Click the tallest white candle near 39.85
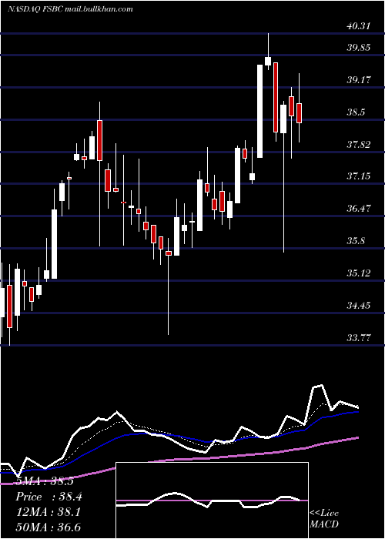This screenshot has height=539, width=385. pyautogui.click(x=260, y=111)
